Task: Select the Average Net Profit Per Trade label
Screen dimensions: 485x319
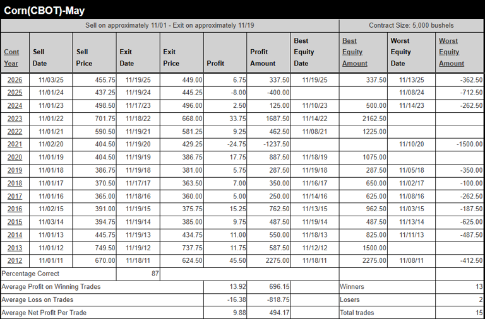Action: click(44, 313)
